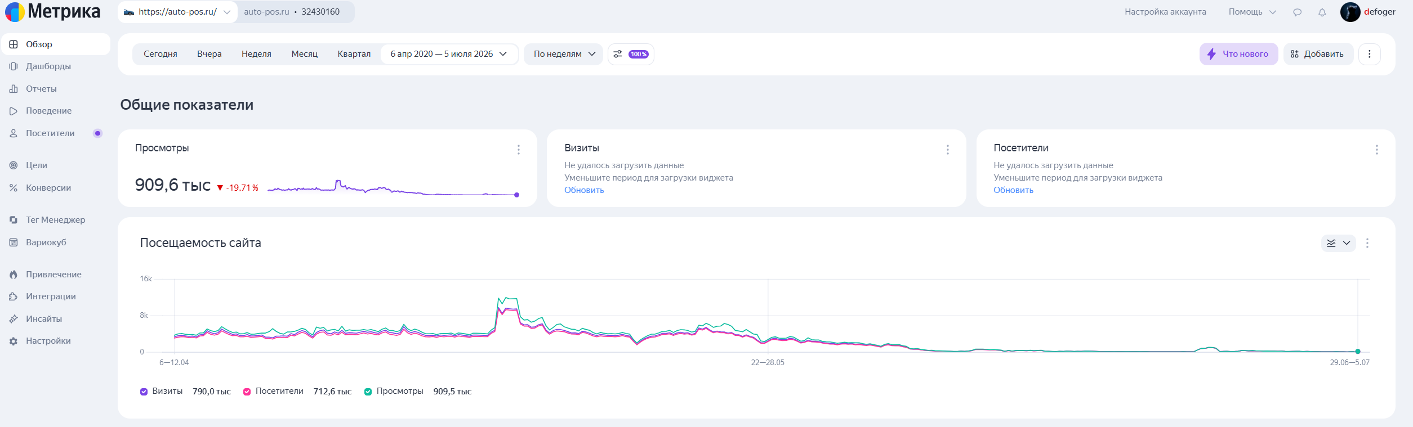Click the segmentation filter icon with 100%
The height and width of the screenshot is (427, 1413).
pos(631,54)
